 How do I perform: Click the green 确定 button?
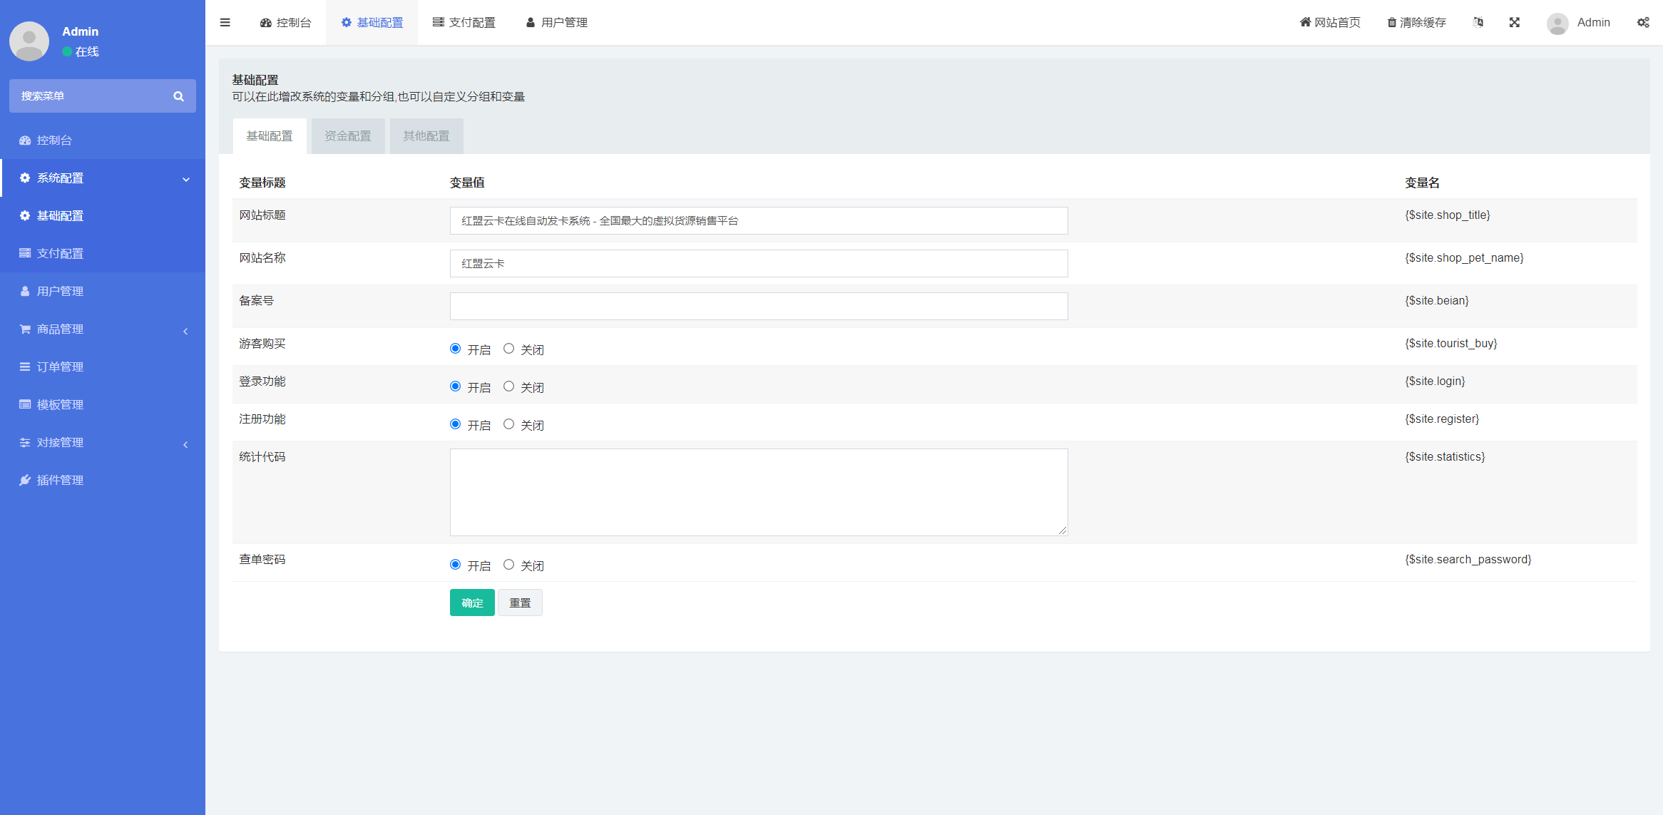[472, 603]
